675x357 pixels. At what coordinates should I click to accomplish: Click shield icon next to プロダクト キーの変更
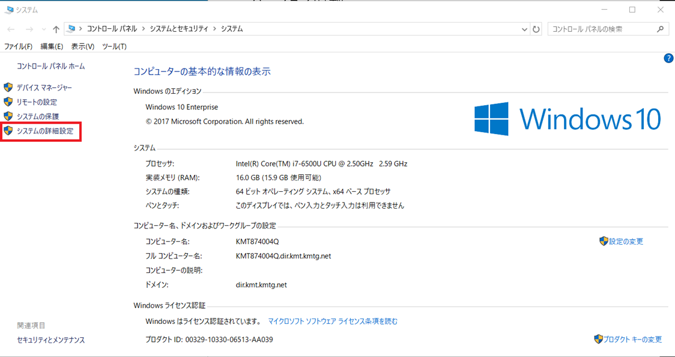[598, 339]
